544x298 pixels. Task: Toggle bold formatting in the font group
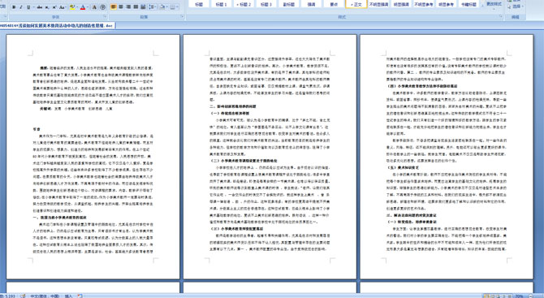[14, 7]
